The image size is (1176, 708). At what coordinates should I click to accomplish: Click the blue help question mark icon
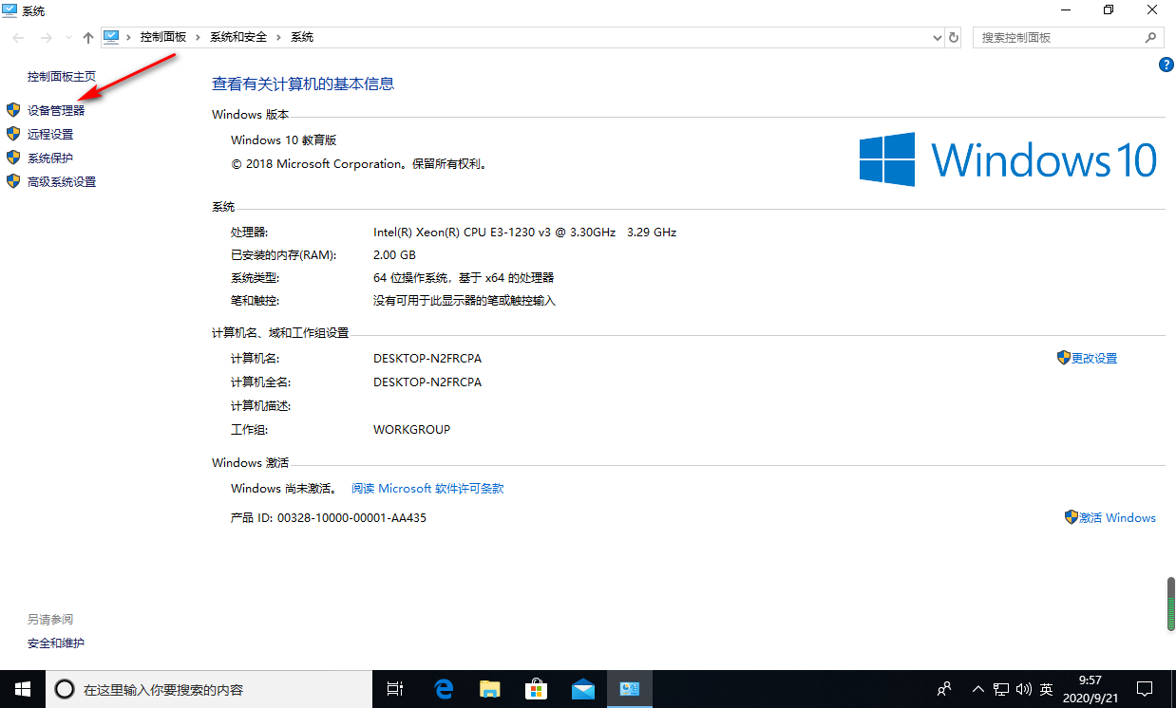pyautogui.click(x=1167, y=65)
